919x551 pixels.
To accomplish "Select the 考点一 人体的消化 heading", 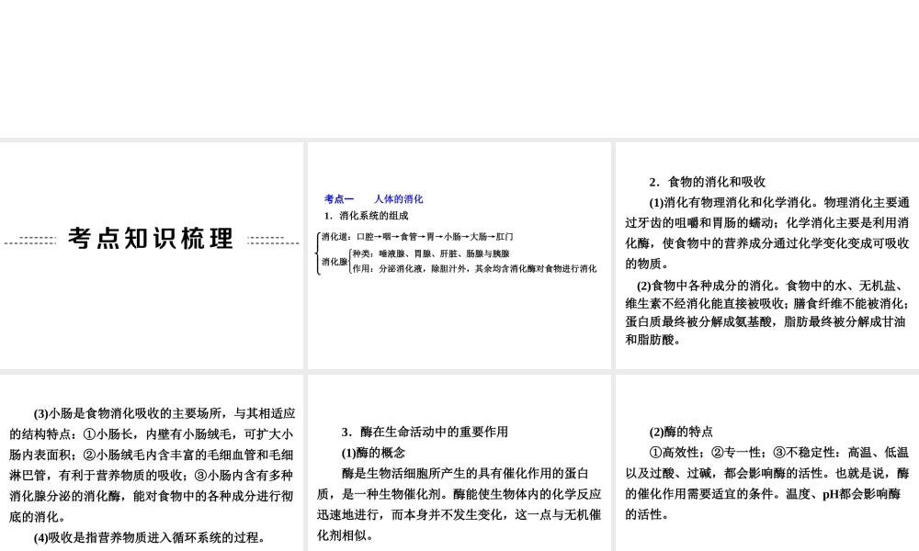I will click(x=373, y=199).
